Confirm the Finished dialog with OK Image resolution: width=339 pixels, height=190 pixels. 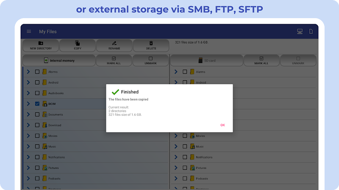click(223, 125)
